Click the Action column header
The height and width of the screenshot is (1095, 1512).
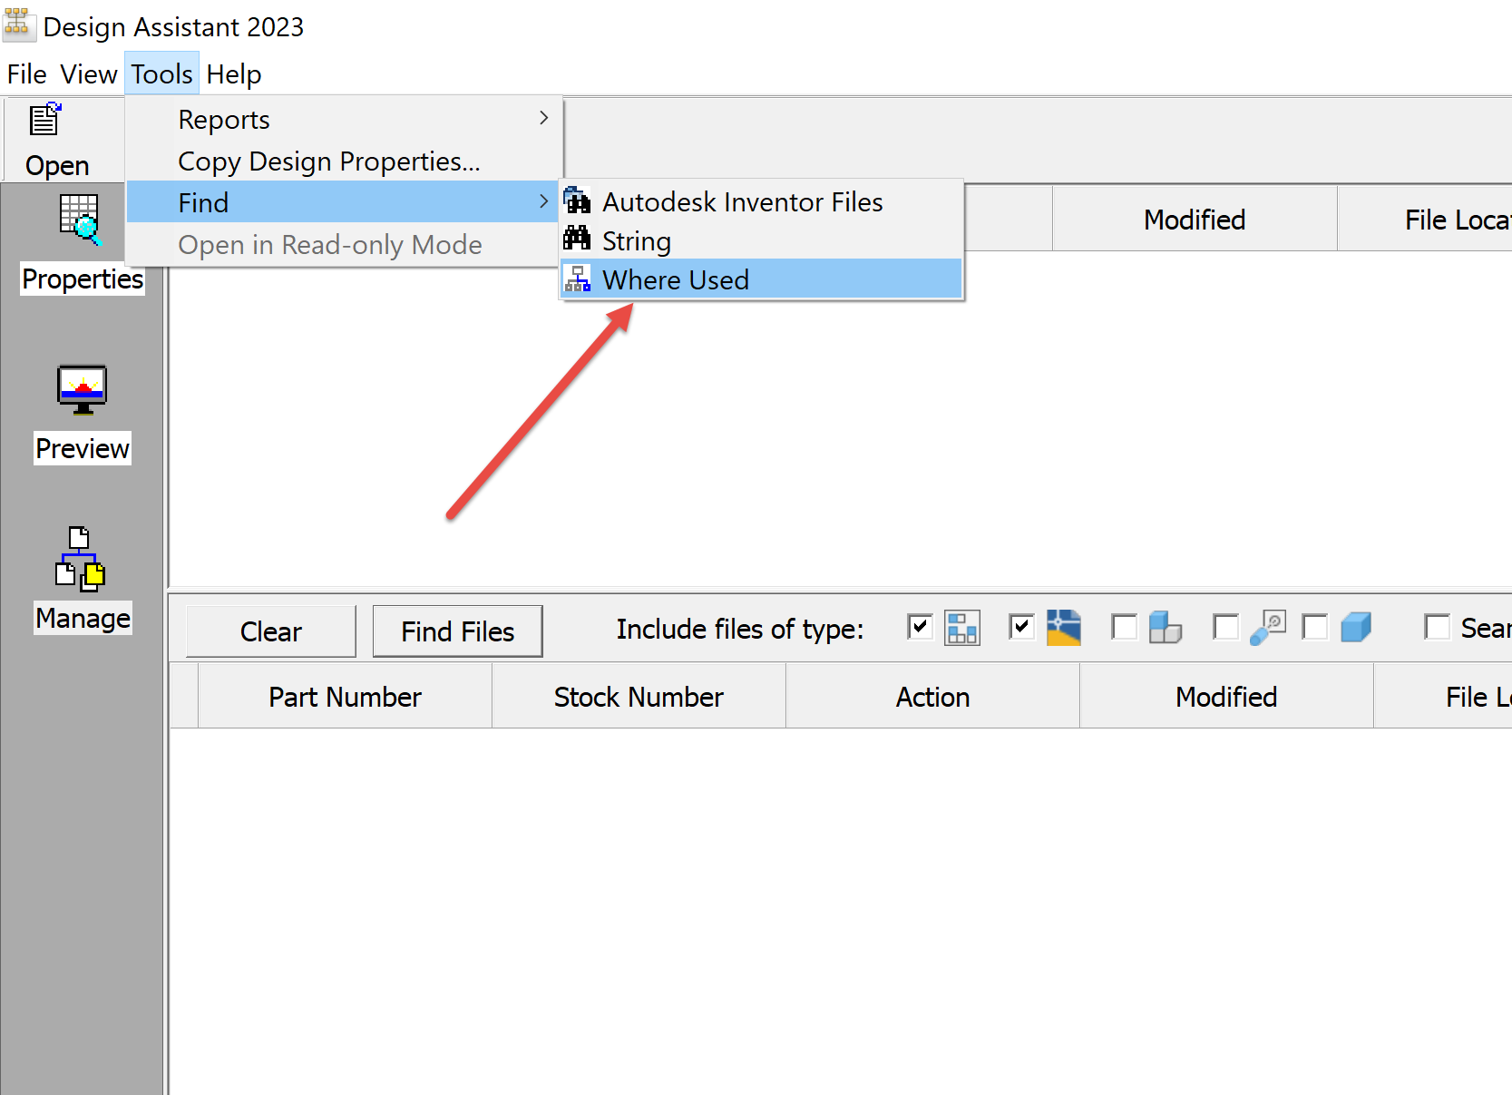(932, 696)
